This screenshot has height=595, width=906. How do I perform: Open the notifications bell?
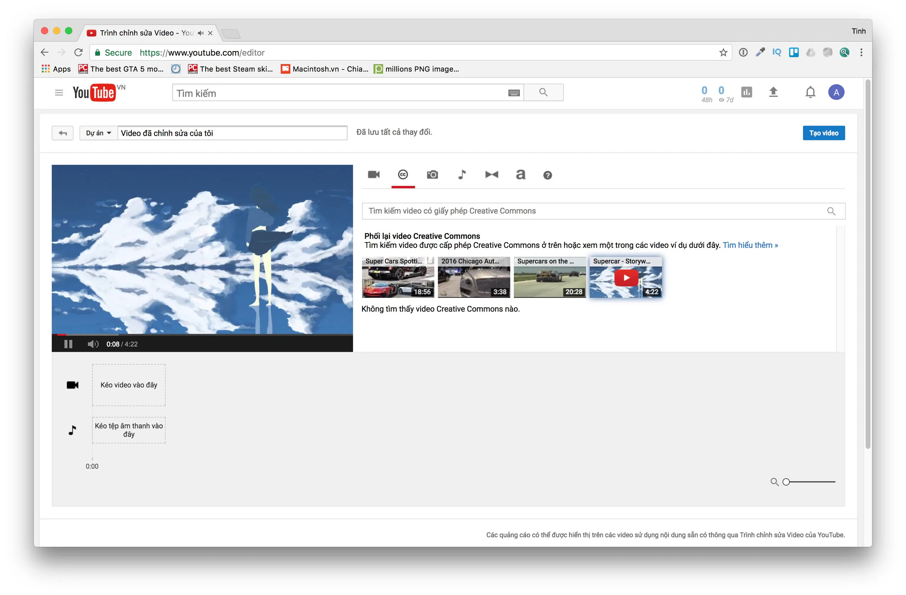[810, 92]
